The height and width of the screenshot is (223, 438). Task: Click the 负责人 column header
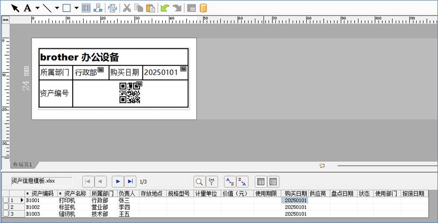(128, 193)
